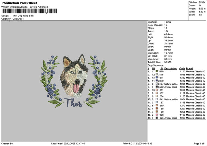This screenshot has height=146, width=207.
Task: Select the blue swatch with 1671 stitches
Action: [x=157, y=77]
